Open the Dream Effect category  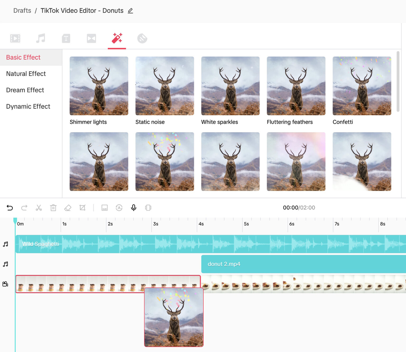coord(25,90)
